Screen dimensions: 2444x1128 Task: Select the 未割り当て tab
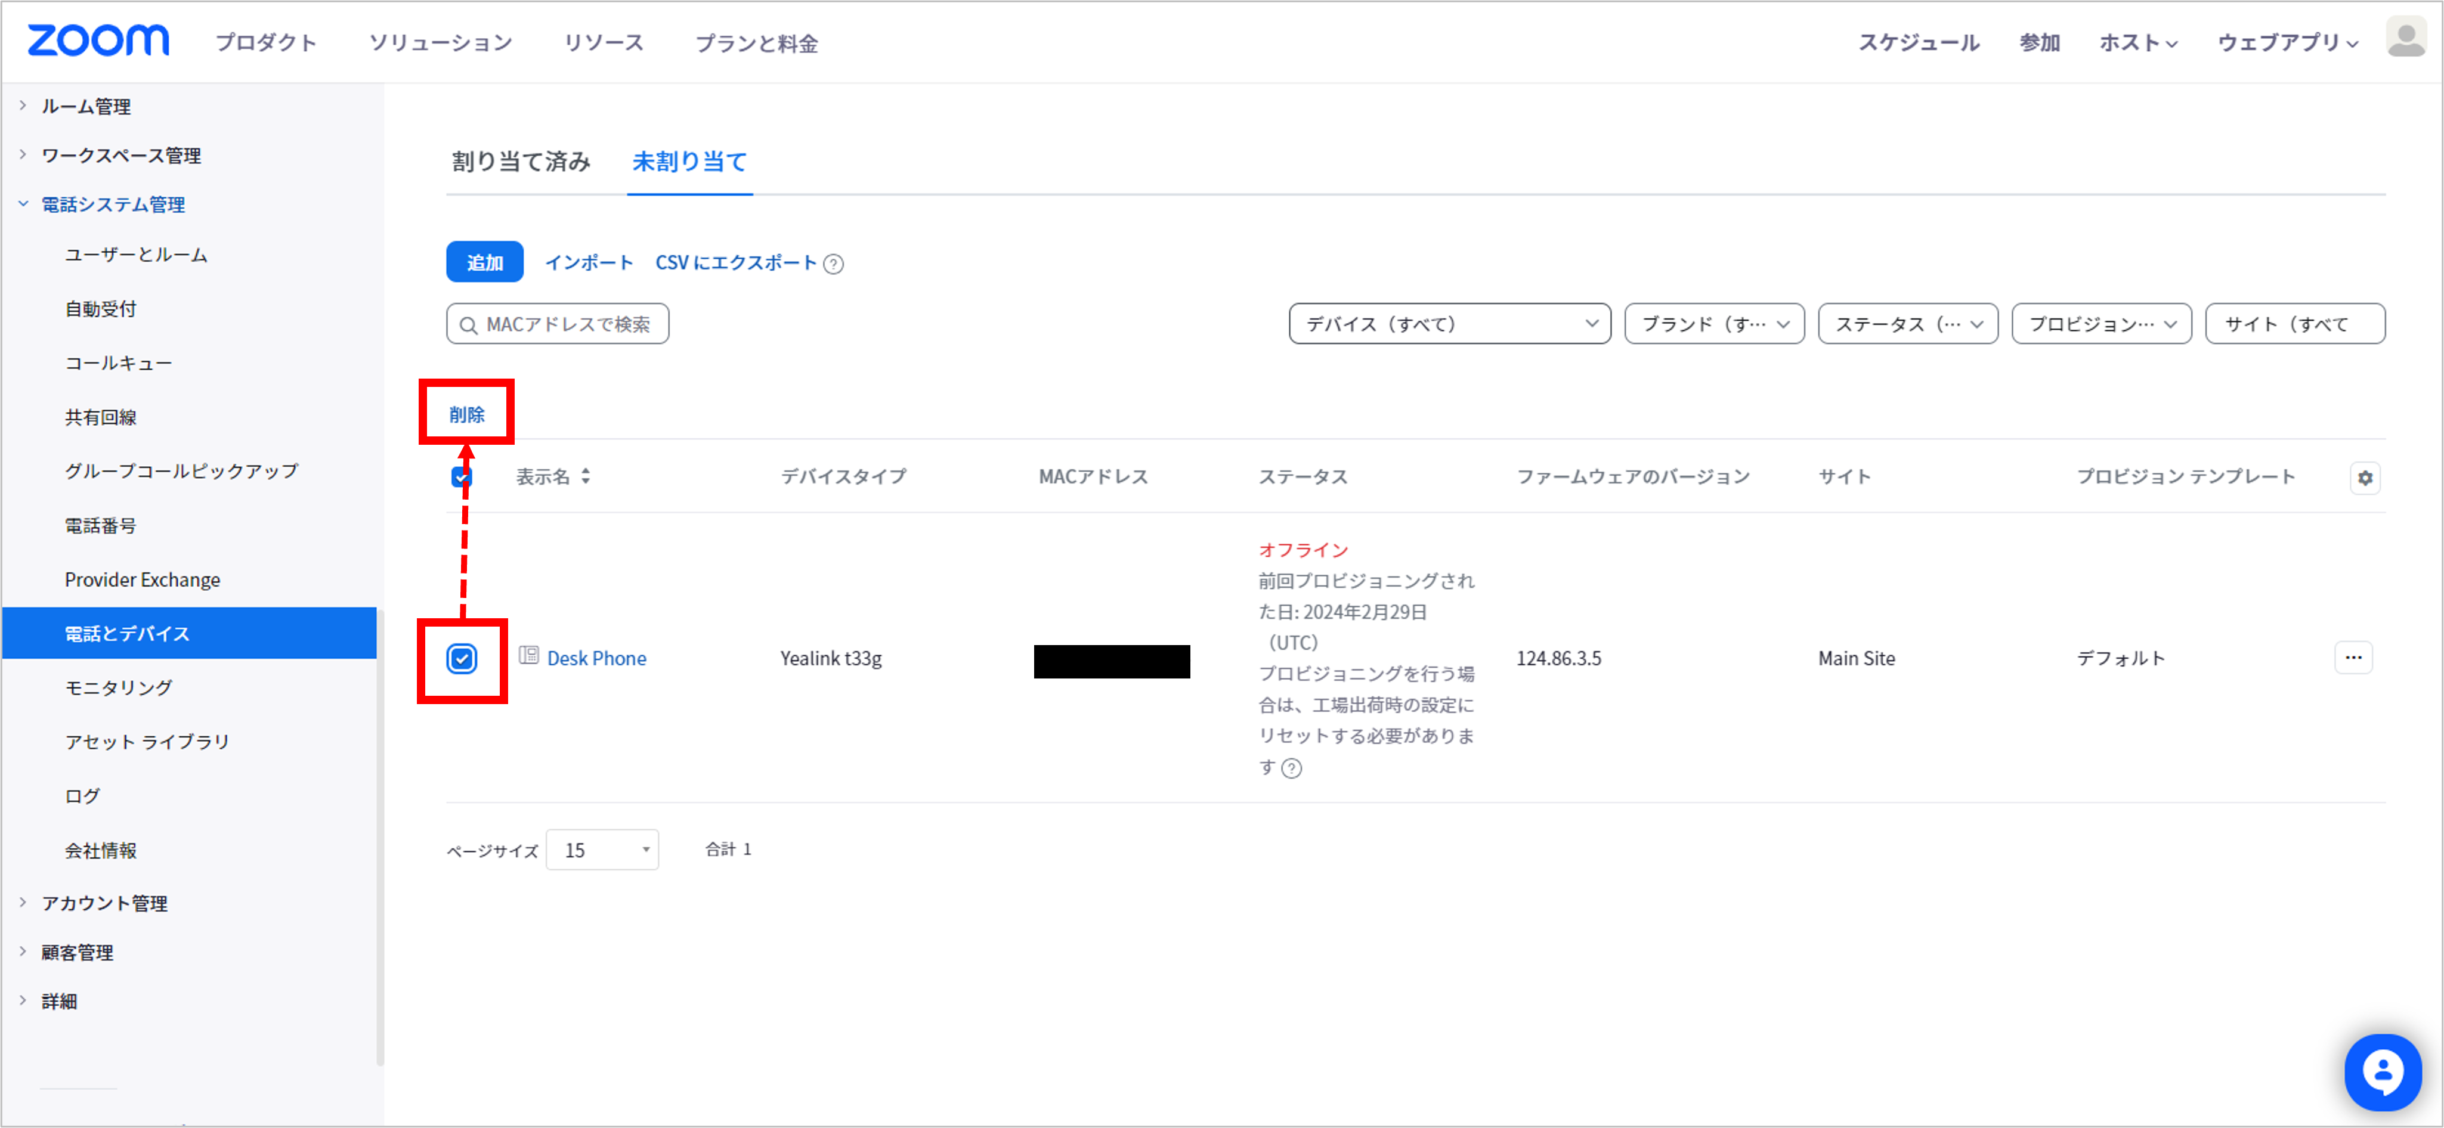point(690,162)
